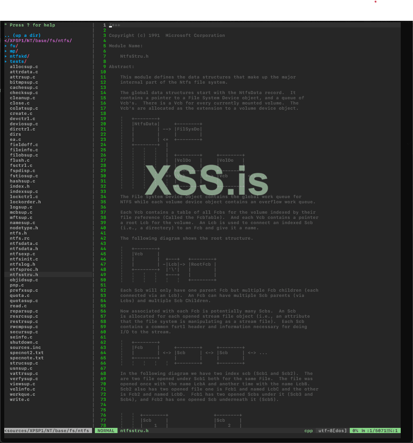Image resolution: width=413 pixels, height=443 pixels.
Task: Click the 0% line position indicator
Action: (355, 431)
